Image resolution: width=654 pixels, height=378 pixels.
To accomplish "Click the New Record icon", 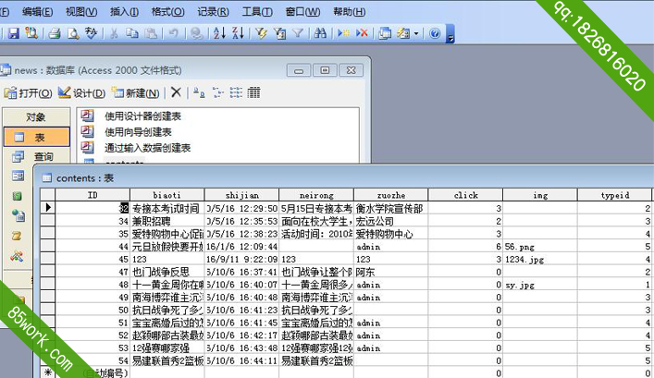I will click(x=344, y=33).
